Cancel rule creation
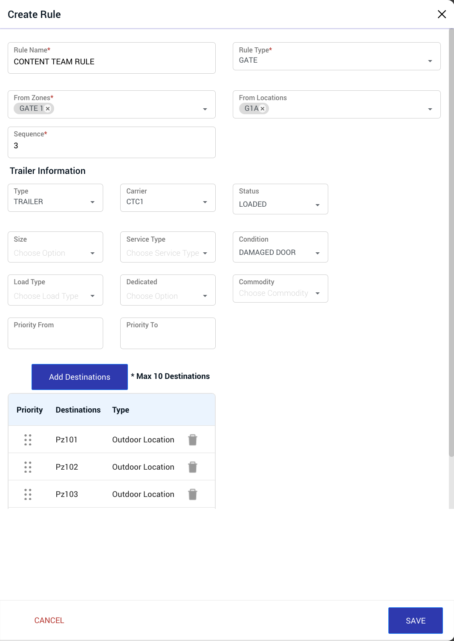The image size is (454, 641). (49, 621)
